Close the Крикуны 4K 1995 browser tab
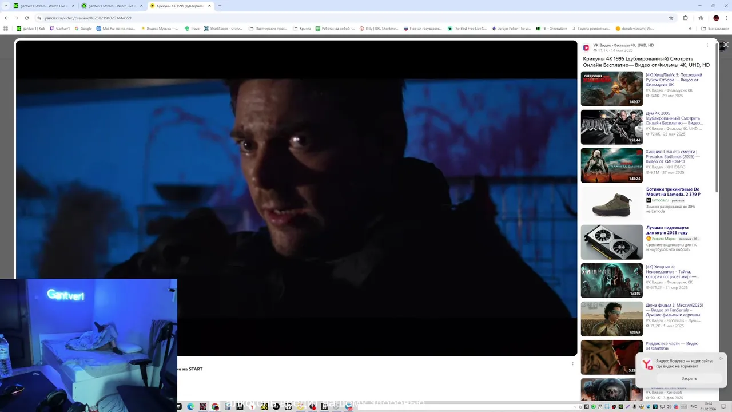Image resolution: width=732 pixels, height=412 pixels. click(210, 6)
